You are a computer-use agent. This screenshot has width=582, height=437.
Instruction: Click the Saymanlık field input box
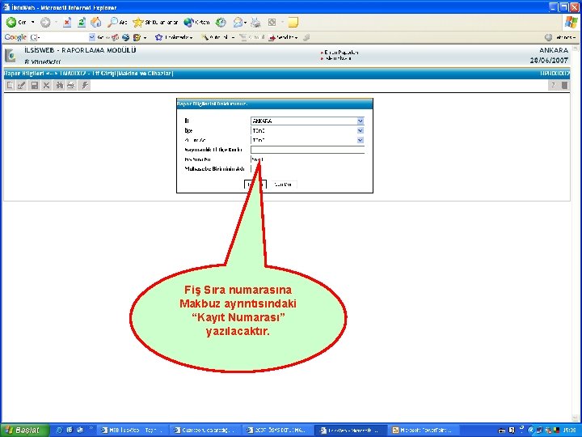[307, 150]
